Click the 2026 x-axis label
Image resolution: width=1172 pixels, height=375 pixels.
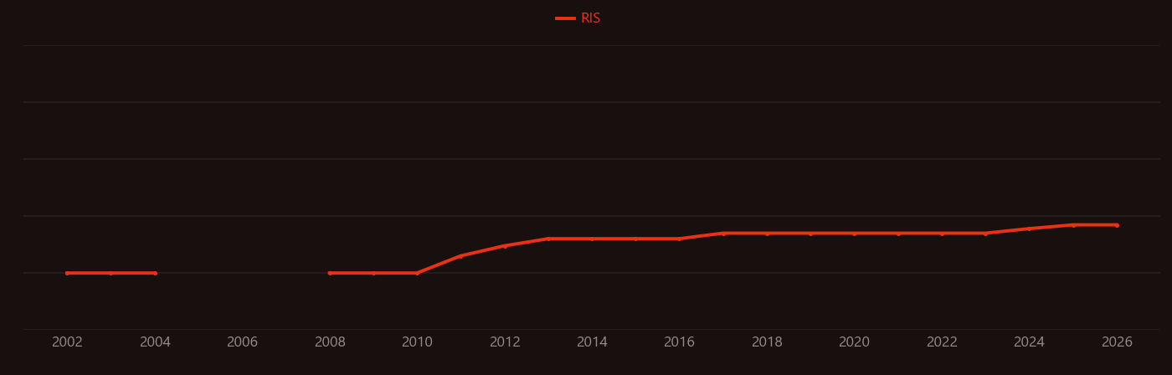coord(1117,342)
